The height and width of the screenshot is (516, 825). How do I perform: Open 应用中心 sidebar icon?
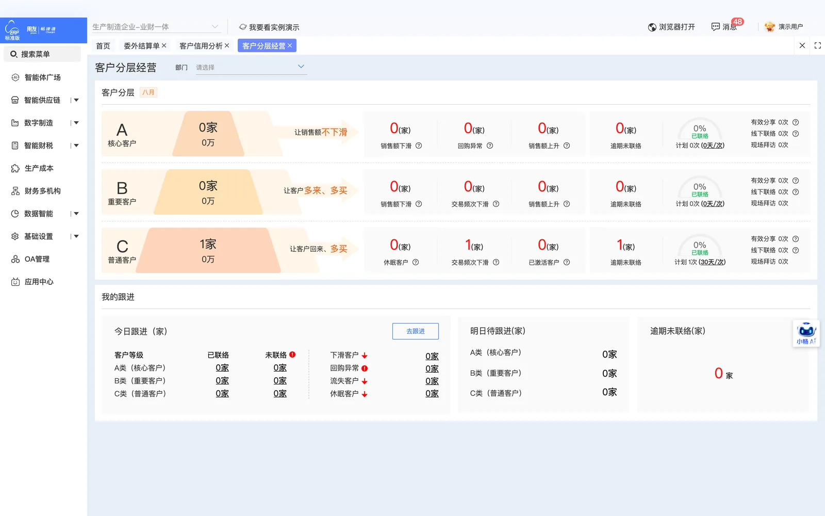point(15,282)
